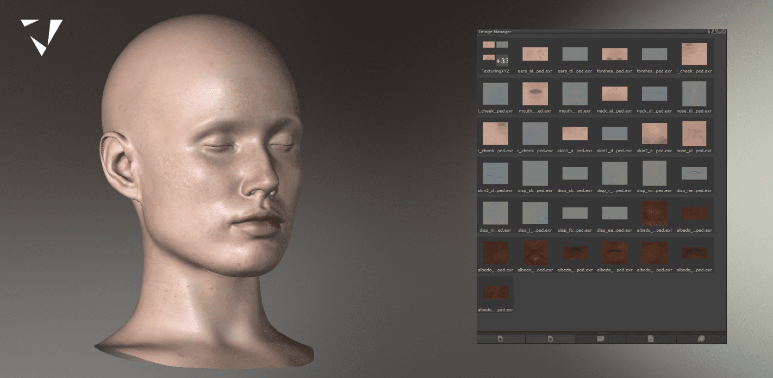Export an image with the download arrow icon
Image resolution: width=773 pixels, height=378 pixels.
(x=651, y=338)
